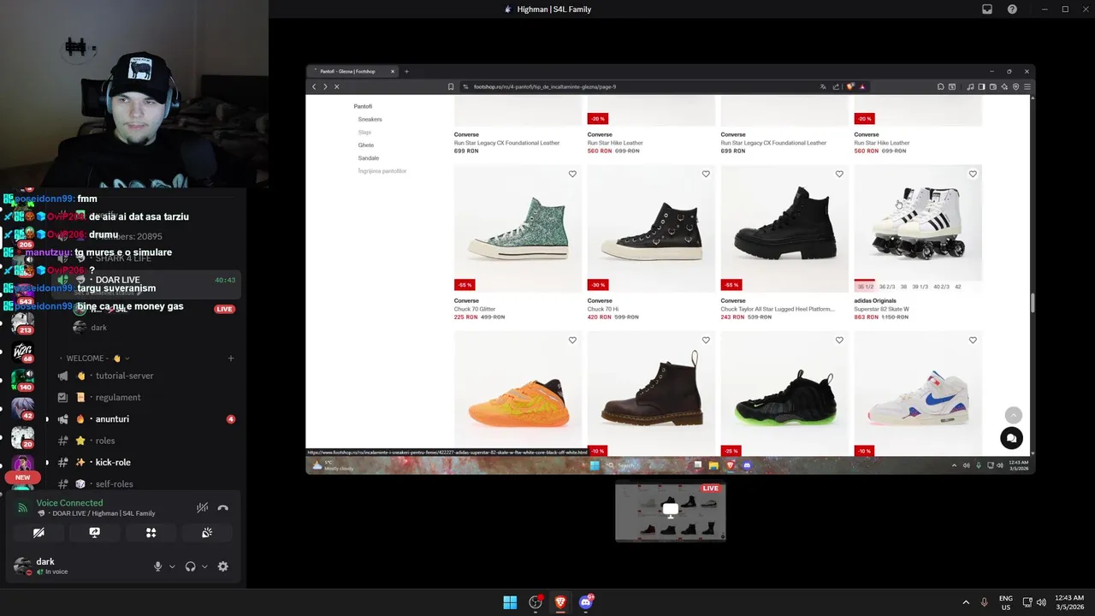Open the server with the 42 badge

(22, 407)
